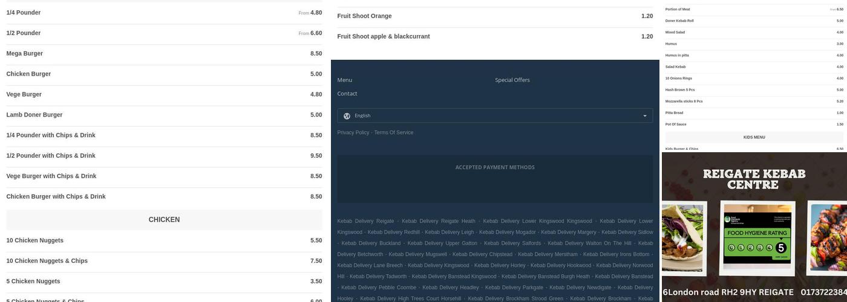
Task: View the Privacy Policy
Action: [353, 132]
